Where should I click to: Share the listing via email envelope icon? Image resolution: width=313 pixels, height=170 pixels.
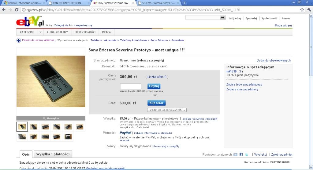point(236,154)
